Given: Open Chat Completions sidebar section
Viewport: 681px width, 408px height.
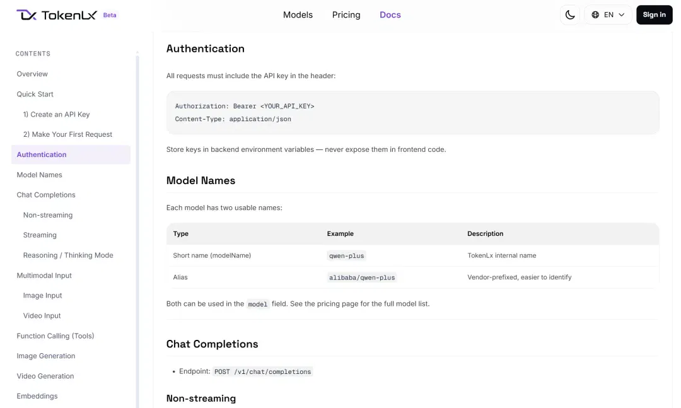Looking at the screenshot, I should pos(46,195).
